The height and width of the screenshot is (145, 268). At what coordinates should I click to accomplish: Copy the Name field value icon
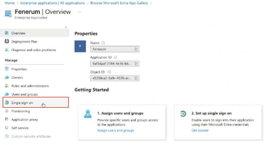coord(136,49)
